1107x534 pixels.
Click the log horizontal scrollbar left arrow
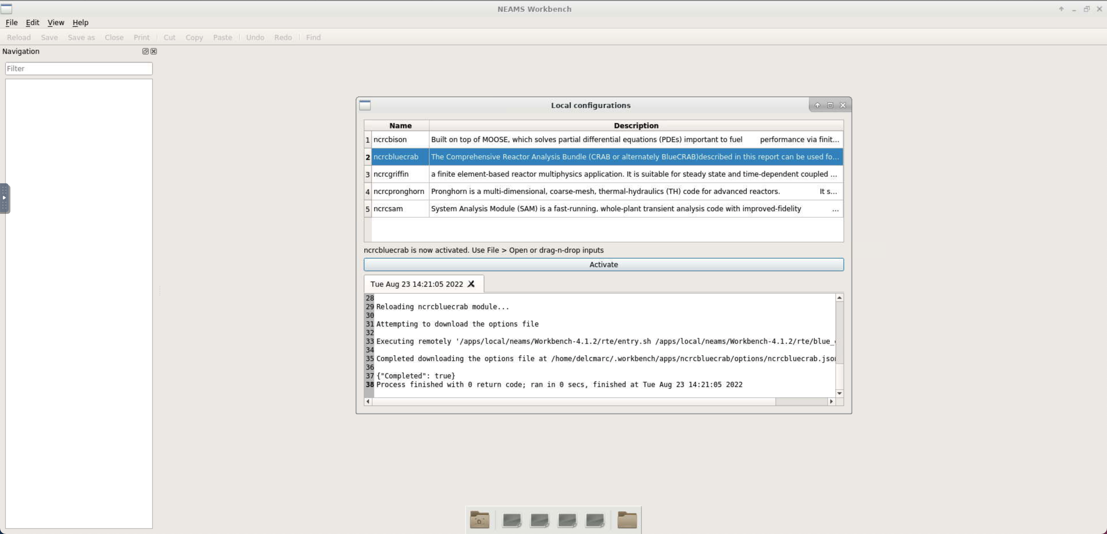tap(368, 401)
